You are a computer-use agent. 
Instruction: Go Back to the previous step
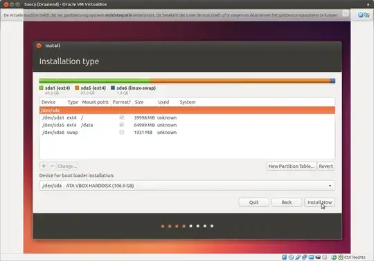tap(287, 202)
